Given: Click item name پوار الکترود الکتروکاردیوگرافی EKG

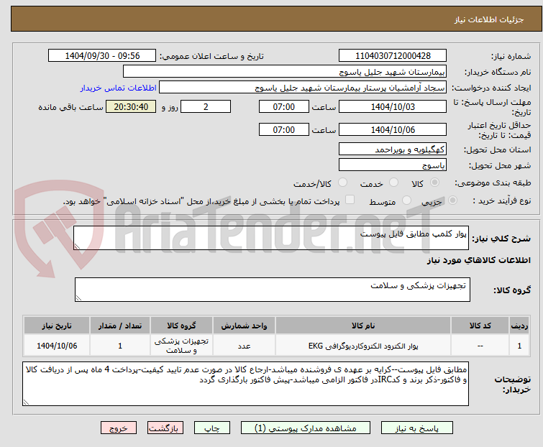Looking at the screenshot, I should point(363,346).
